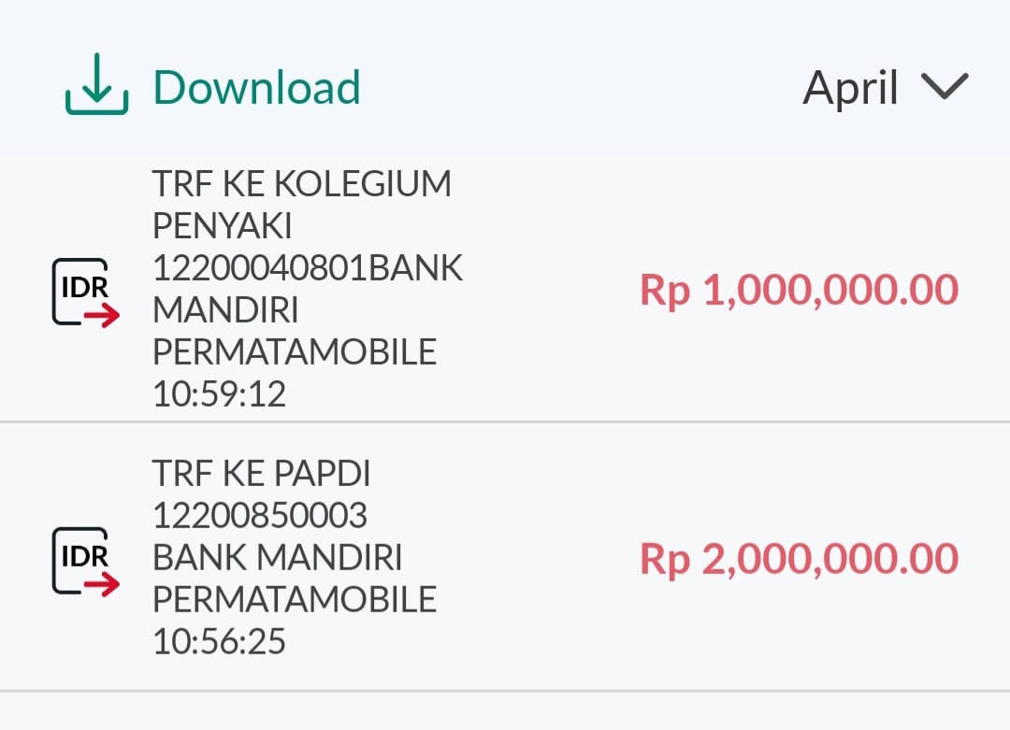Click the word PENYAKI in first transaction
The height and width of the screenshot is (730, 1010).
[223, 226]
